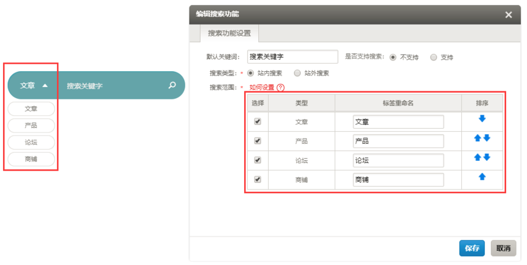Choose 产品 from the dropdown list
This screenshot has width=527, height=265.
point(31,126)
